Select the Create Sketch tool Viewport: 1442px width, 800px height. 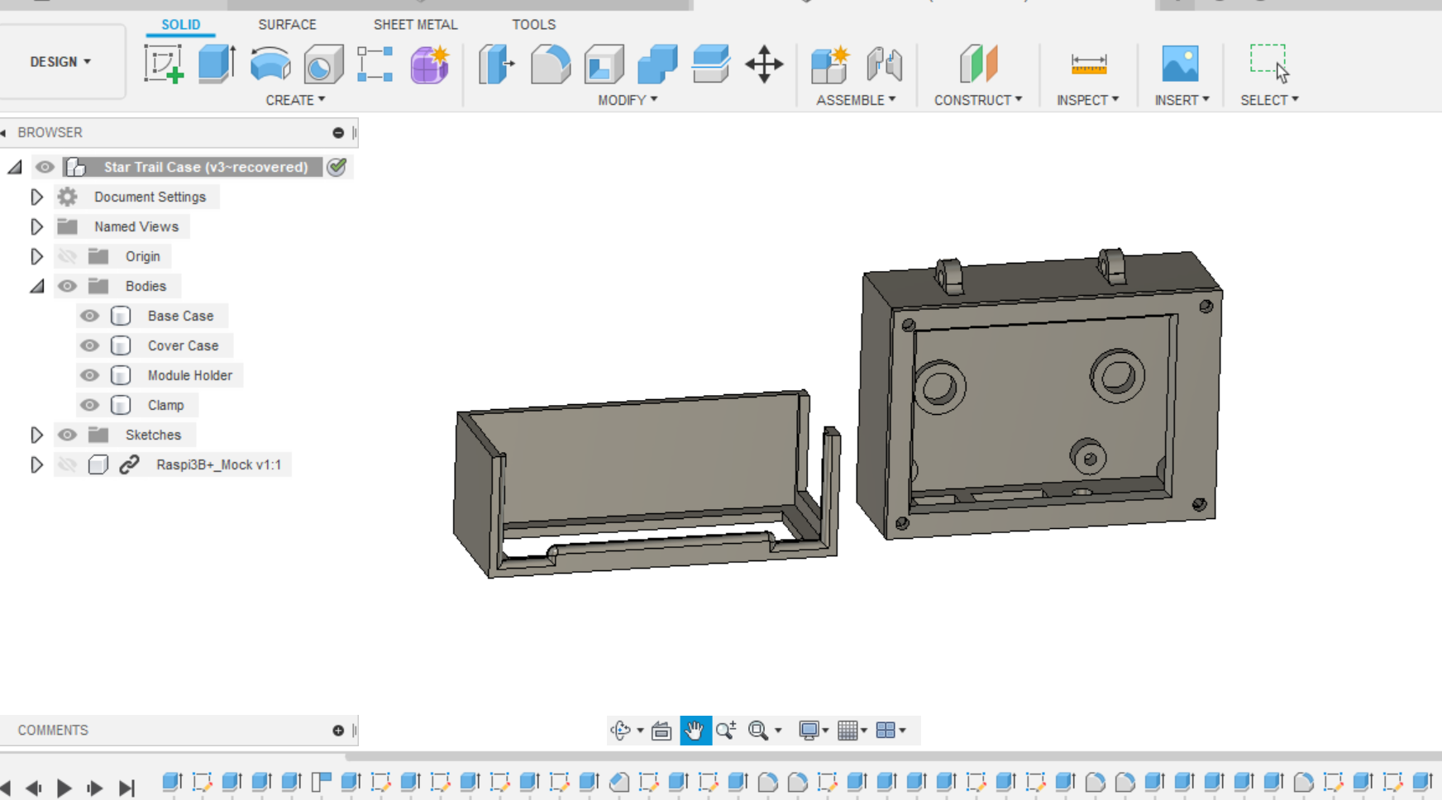165,64
